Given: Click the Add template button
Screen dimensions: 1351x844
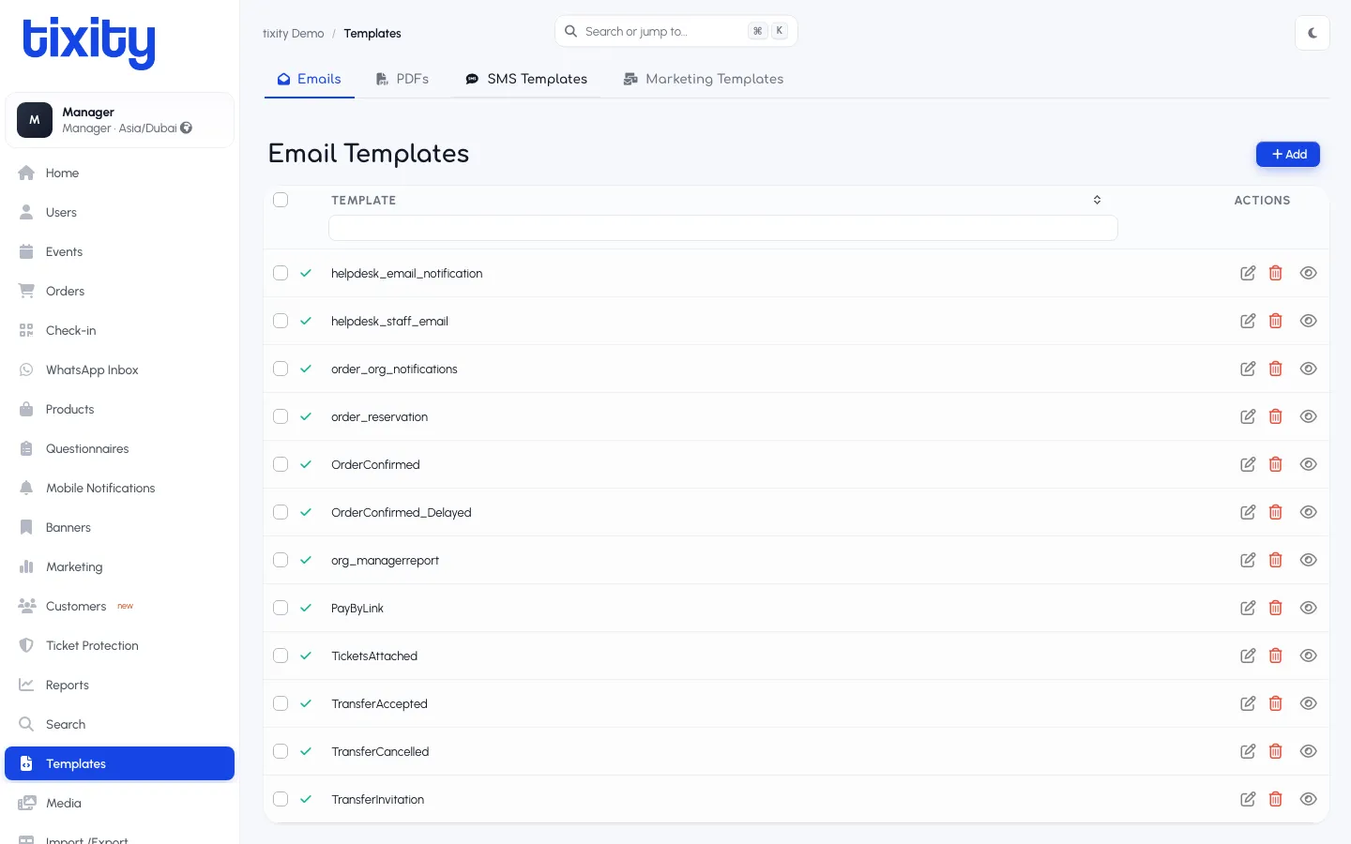Looking at the screenshot, I should tap(1288, 154).
